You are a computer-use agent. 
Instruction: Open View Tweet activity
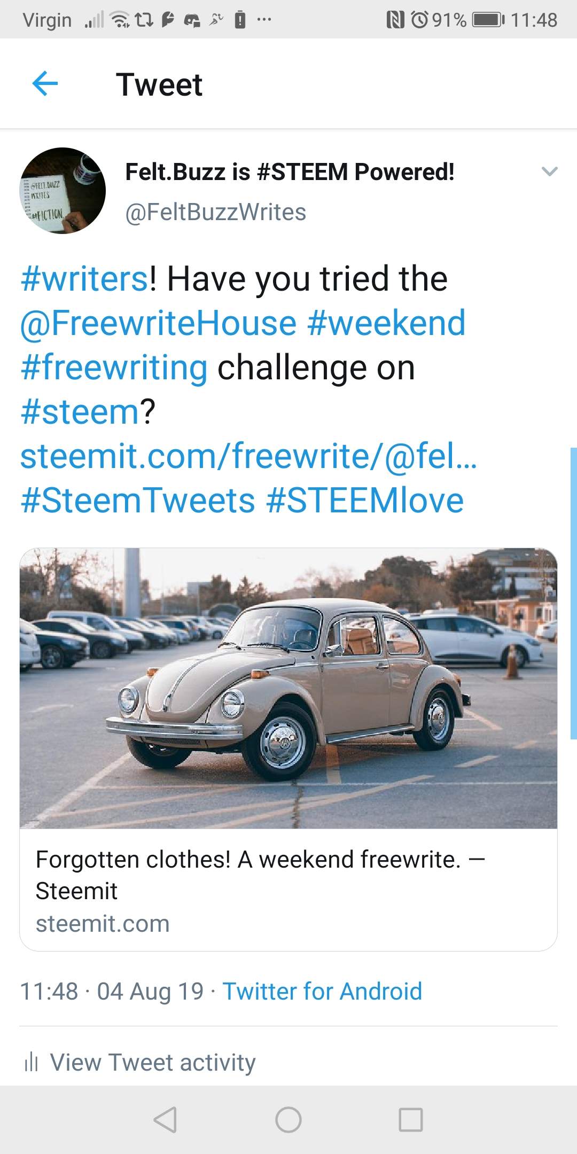[x=152, y=1062]
